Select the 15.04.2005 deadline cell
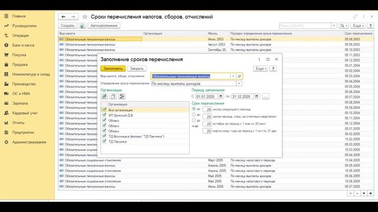 (359, 160)
